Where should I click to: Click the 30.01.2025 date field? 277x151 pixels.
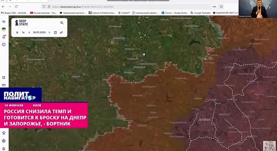[39, 32]
